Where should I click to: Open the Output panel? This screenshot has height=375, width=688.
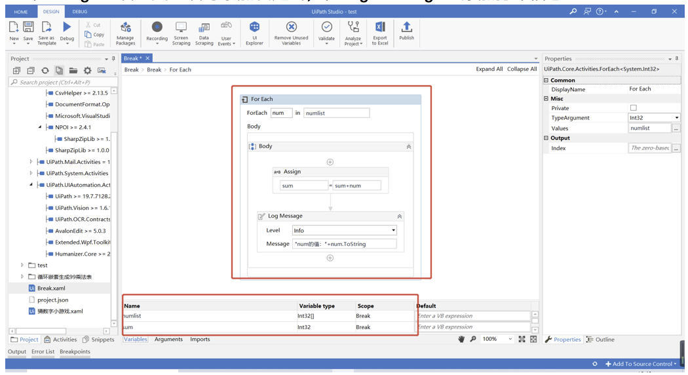(16, 351)
